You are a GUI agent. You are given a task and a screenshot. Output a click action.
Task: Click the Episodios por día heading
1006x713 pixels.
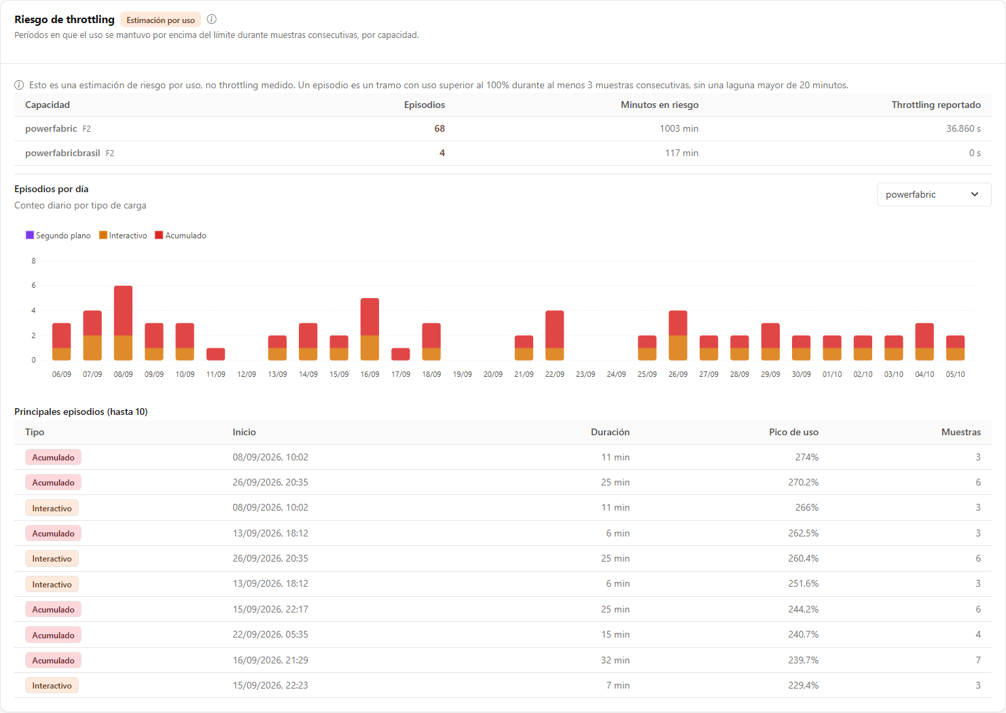click(52, 189)
